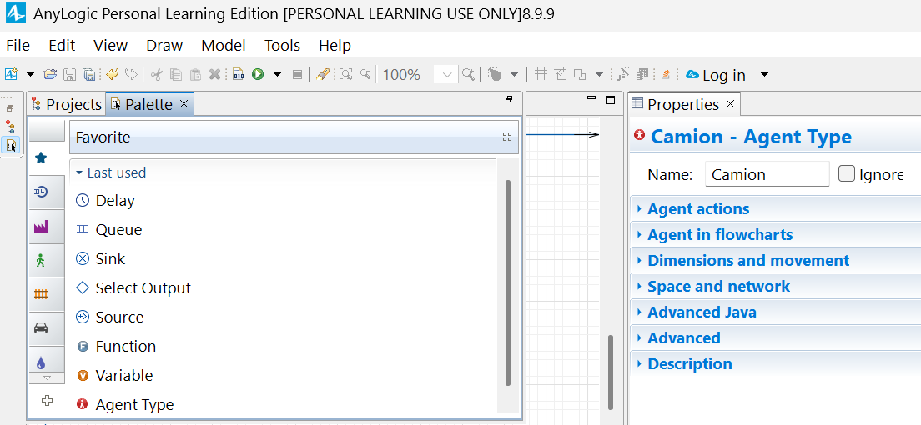This screenshot has height=425, width=921.
Task: Click the Projects view icon in left strip
Action: [10, 126]
